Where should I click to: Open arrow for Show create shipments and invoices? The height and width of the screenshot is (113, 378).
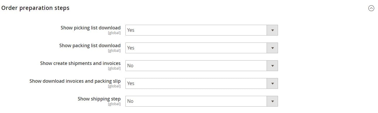coord(272,66)
